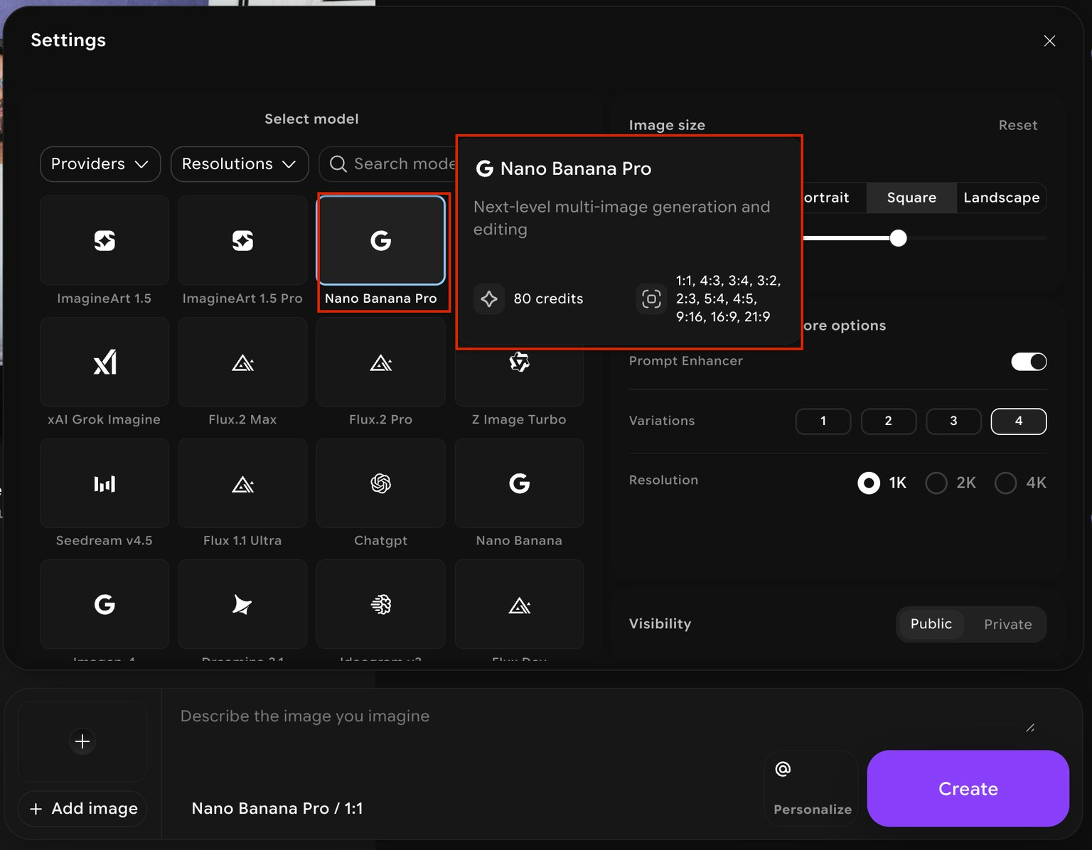This screenshot has height=850, width=1092.
Task: Click the Search models input field
Action: (387, 164)
